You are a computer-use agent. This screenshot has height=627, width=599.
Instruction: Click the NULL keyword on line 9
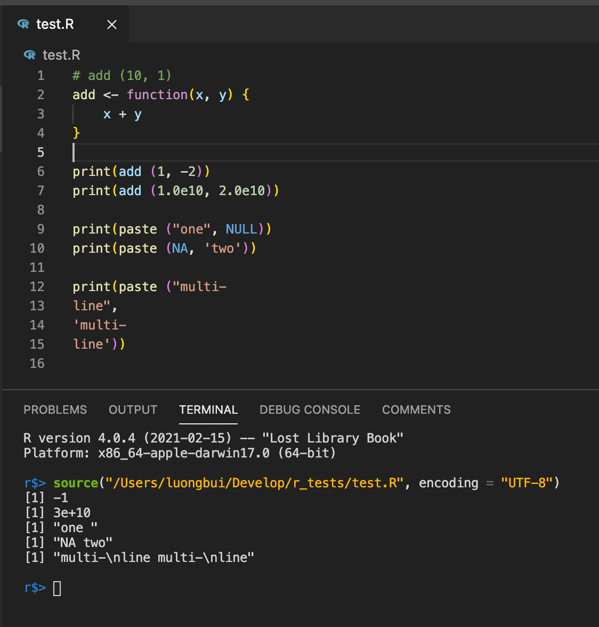[241, 229]
